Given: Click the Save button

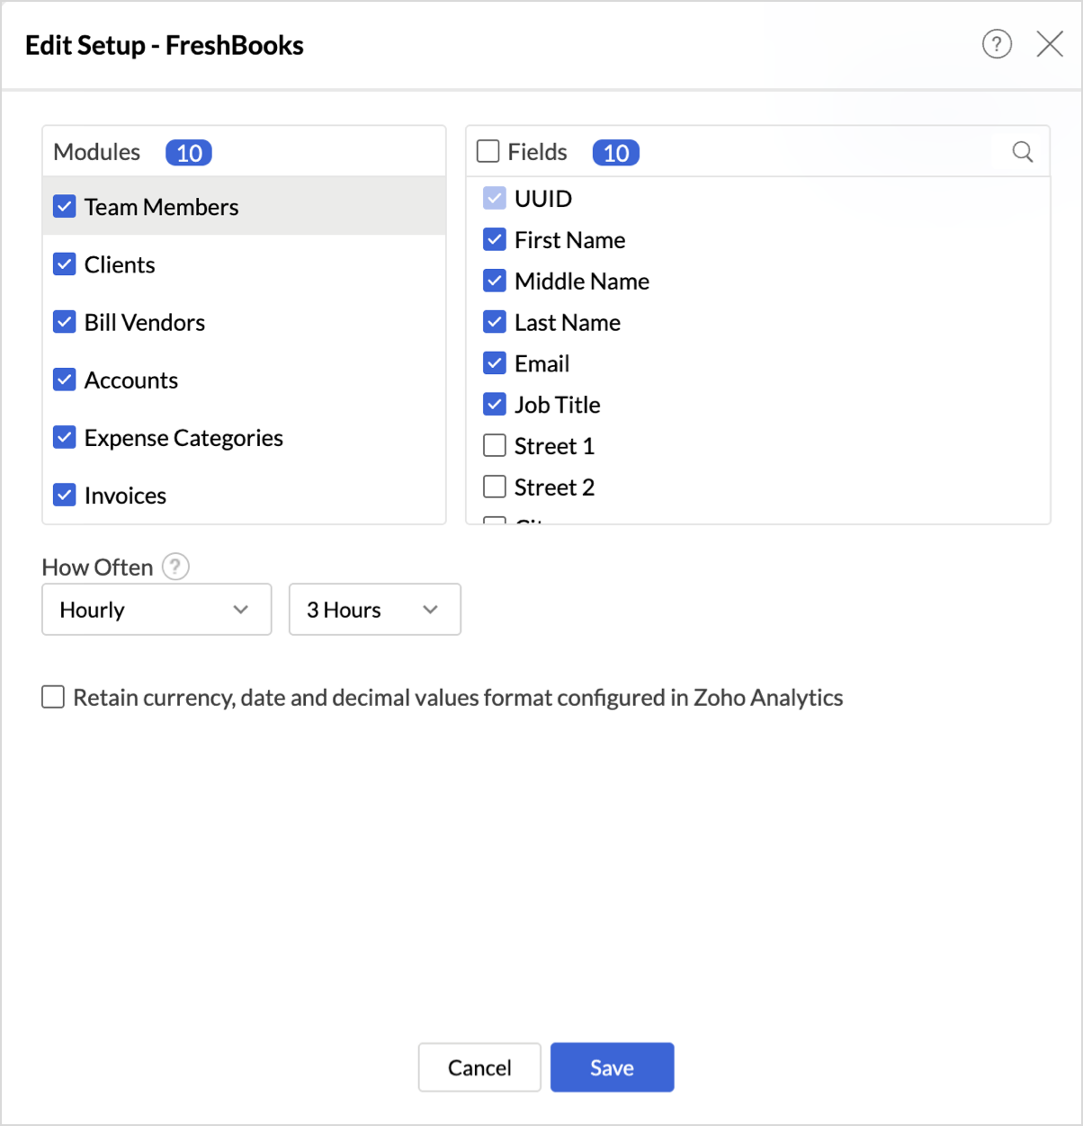Looking at the screenshot, I should coord(612,1068).
